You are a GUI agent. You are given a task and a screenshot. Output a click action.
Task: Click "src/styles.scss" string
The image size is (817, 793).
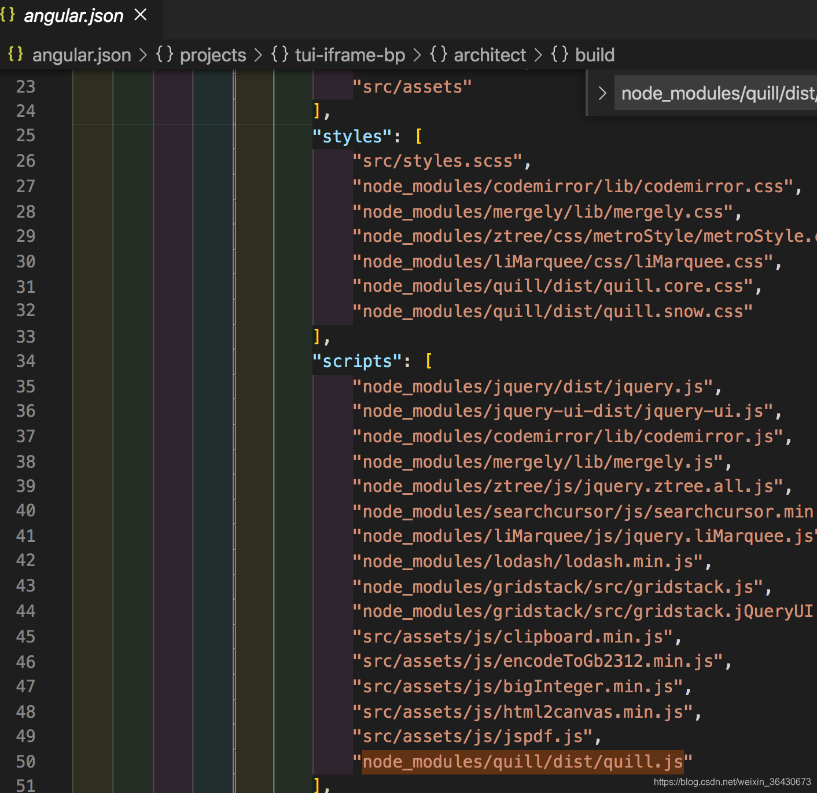click(437, 161)
